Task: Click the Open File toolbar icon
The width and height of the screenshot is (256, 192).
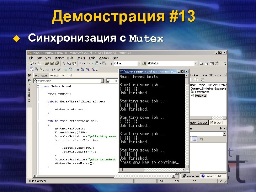Action: pyautogui.click(x=47, y=63)
